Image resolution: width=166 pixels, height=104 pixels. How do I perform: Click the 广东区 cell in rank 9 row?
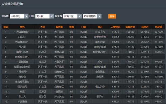pyautogui.click(x=43, y=72)
